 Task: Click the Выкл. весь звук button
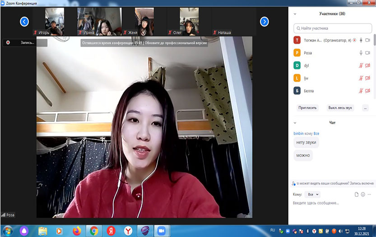tap(340, 108)
